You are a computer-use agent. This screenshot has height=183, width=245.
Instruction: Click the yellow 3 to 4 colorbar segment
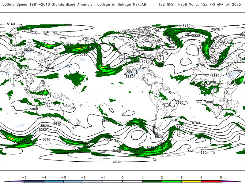click(x=191, y=181)
